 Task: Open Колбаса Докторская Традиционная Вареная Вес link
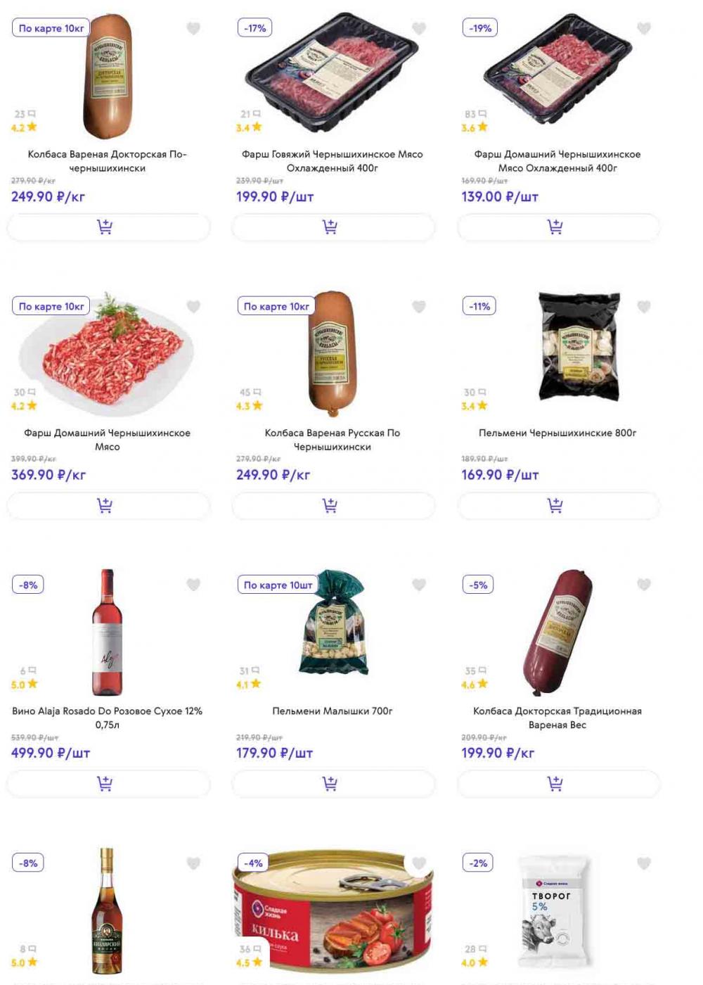pyautogui.click(x=557, y=718)
